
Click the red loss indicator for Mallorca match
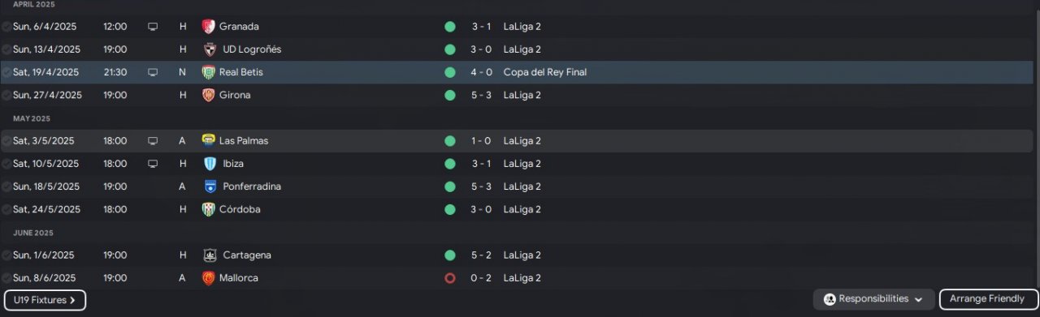450,278
